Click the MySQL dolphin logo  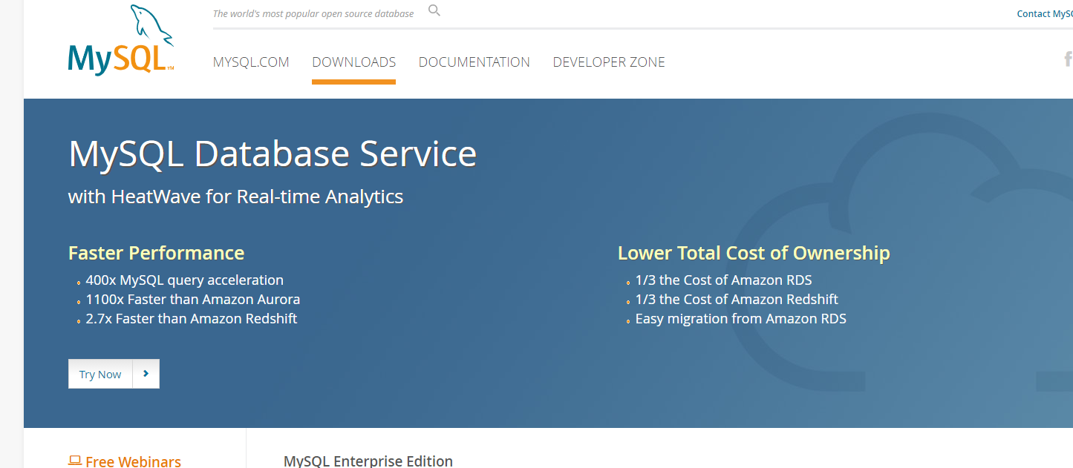click(121, 39)
